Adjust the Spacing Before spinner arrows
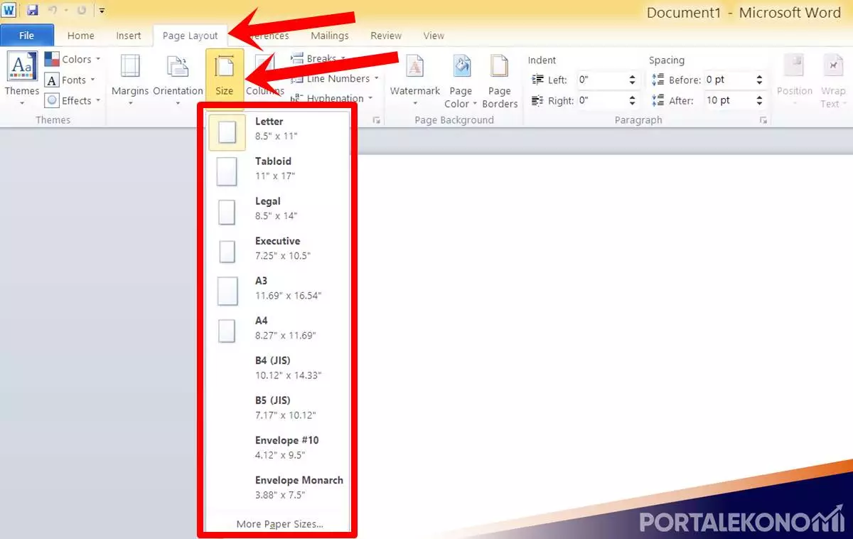This screenshot has width=853, height=539. [759, 80]
